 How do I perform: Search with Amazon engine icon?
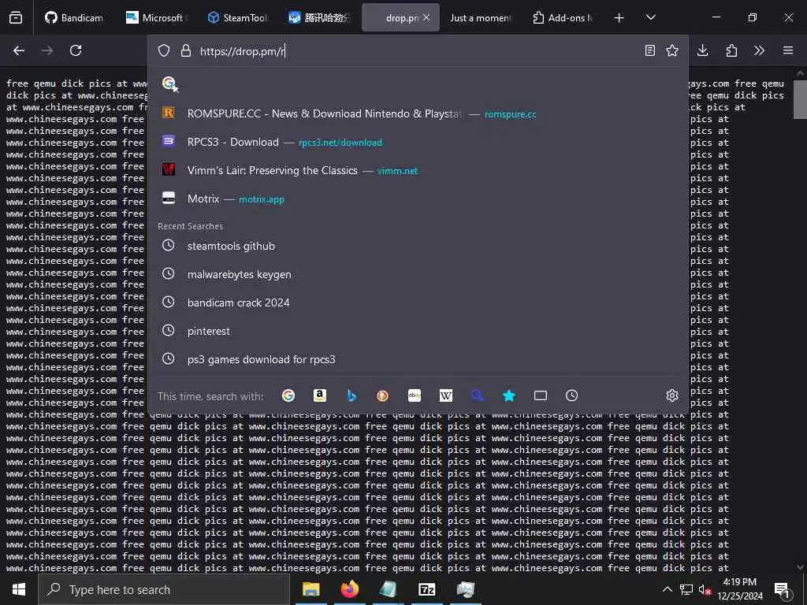tap(320, 395)
